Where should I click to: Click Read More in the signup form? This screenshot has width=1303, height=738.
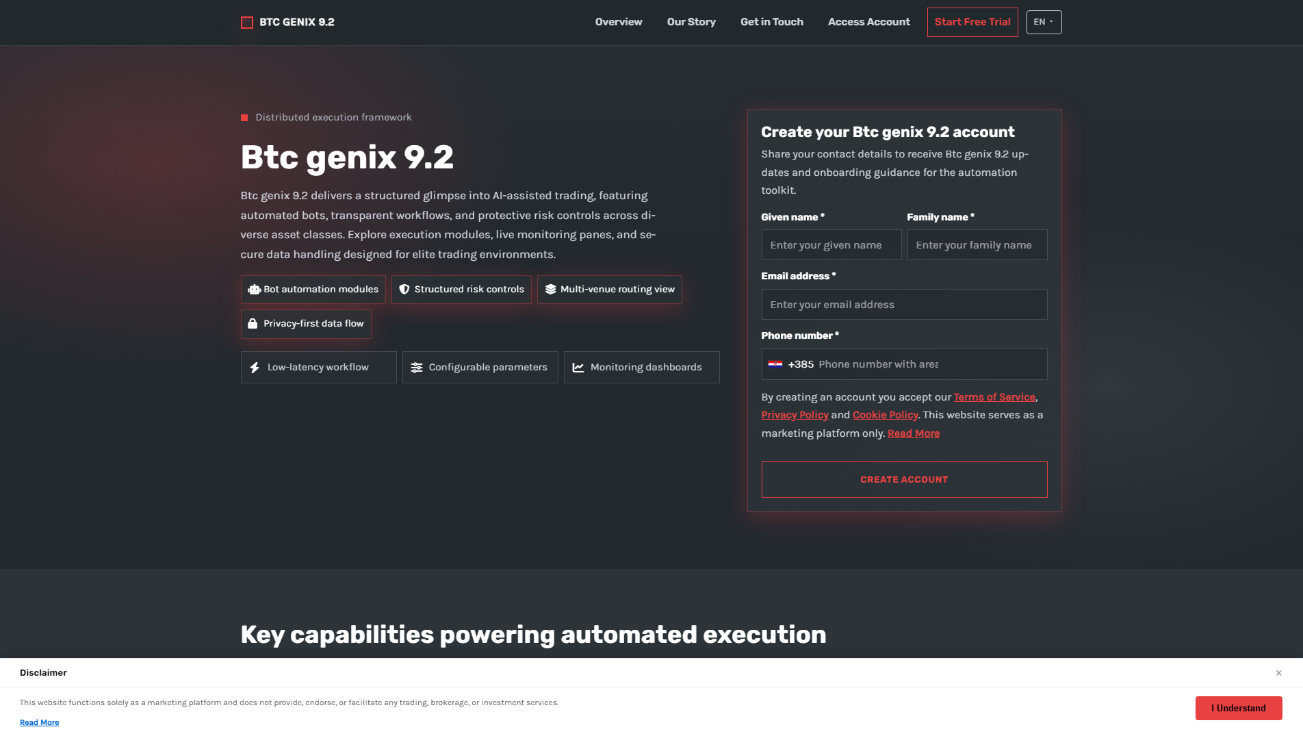coord(914,433)
